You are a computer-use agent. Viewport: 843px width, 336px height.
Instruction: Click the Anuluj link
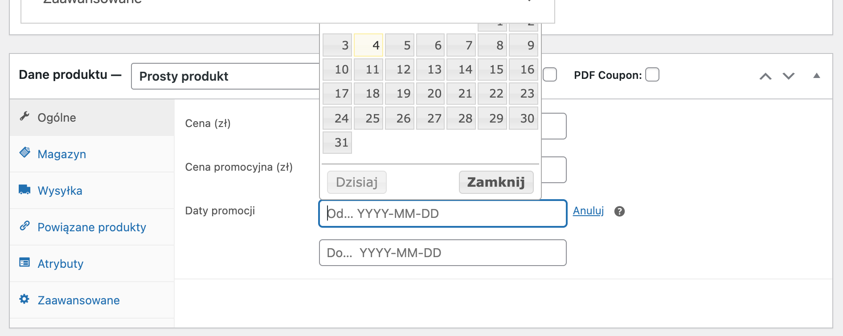click(588, 211)
